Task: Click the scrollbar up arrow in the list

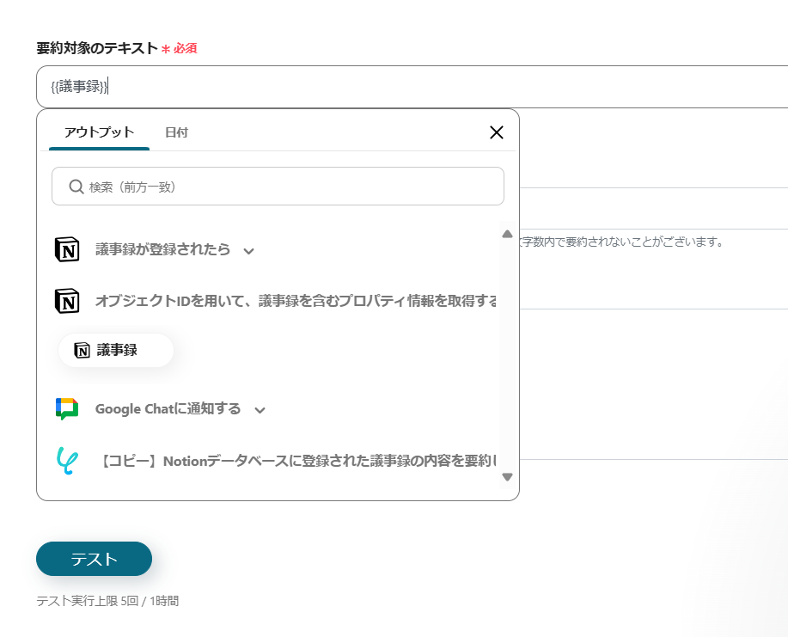Action: pos(508,234)
